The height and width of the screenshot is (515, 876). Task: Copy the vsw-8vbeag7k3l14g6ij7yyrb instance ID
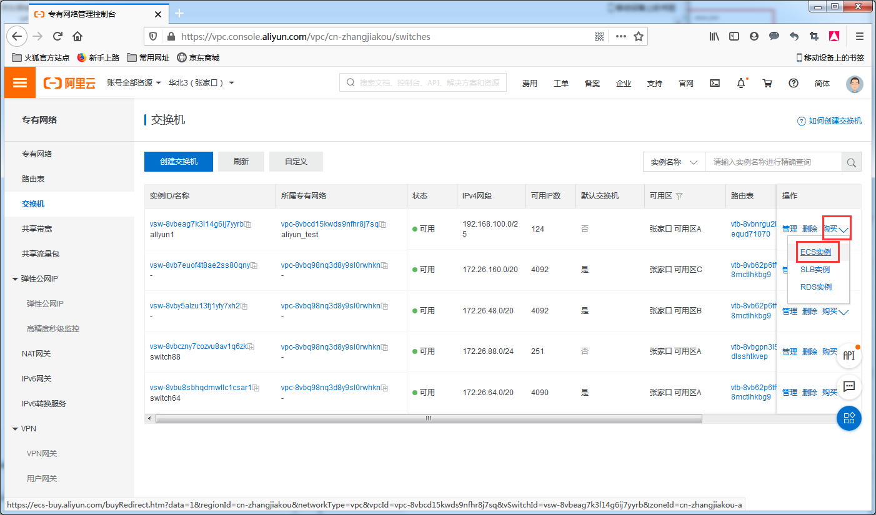(x=248, y=224)
